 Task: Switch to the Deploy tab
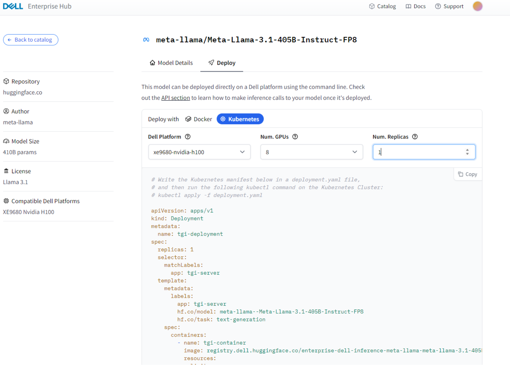222,63
